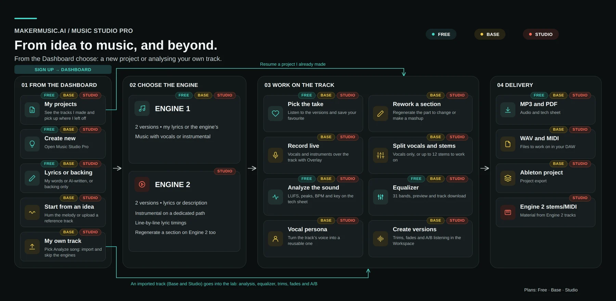Screen dimensions: 616x301
Task: Click 'Plans: Free · Base · Studio' footer text
Action: 551,290
